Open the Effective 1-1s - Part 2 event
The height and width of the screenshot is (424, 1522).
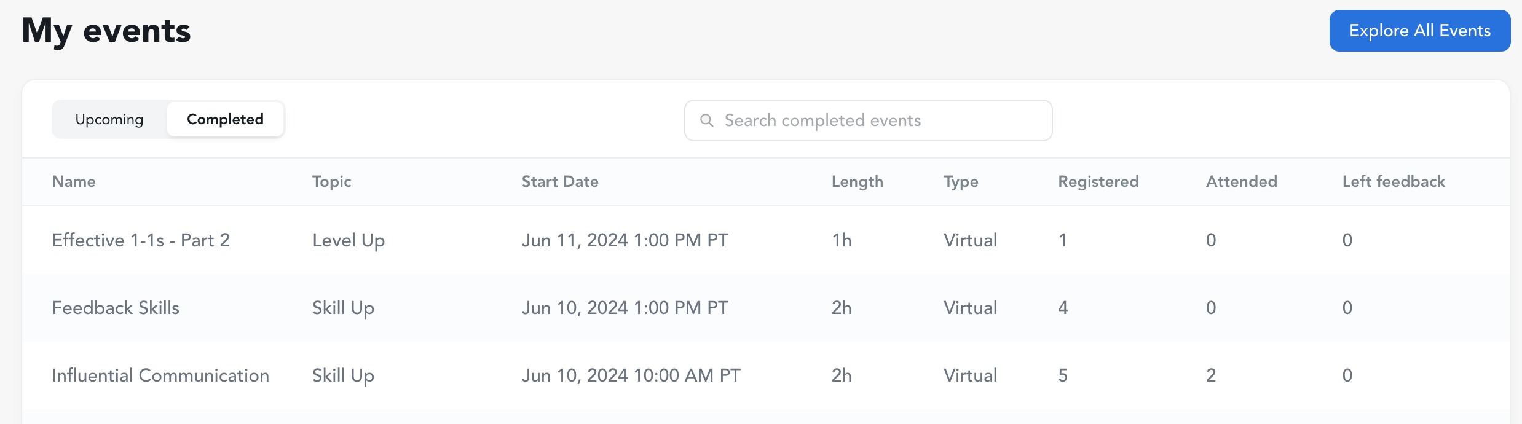tap(141, 240)
